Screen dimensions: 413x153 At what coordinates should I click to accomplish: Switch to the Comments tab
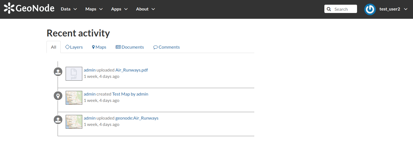click(166, 47)
